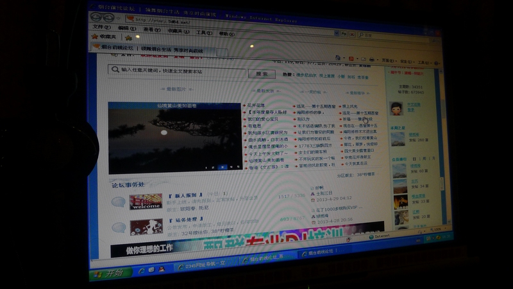Switch member ranking to 月 tab
The height and width of the screenshot is (289, 513).
tap(433, 158)
